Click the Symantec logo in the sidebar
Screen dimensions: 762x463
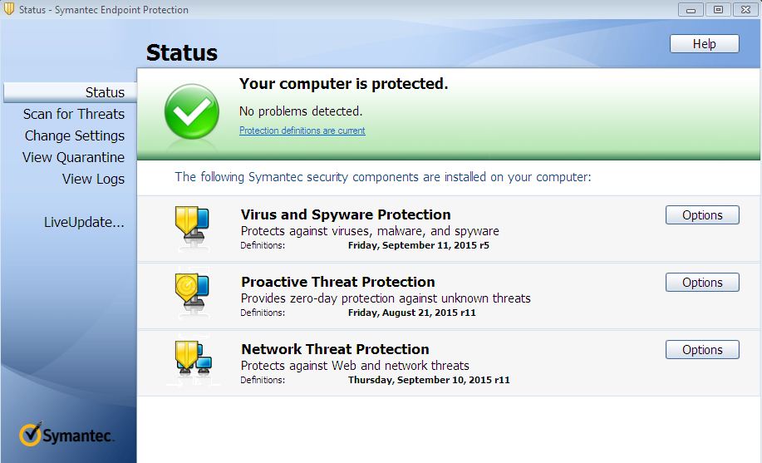click(67, 434)
